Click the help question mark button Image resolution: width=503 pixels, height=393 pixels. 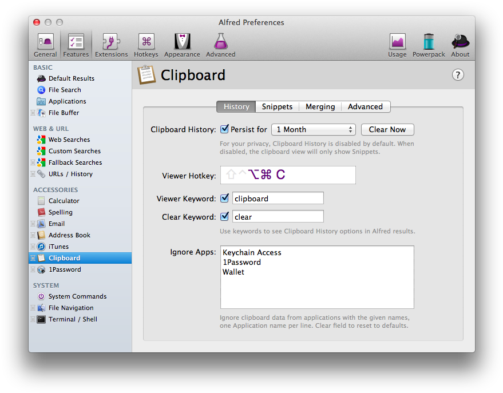pos(458,75)
